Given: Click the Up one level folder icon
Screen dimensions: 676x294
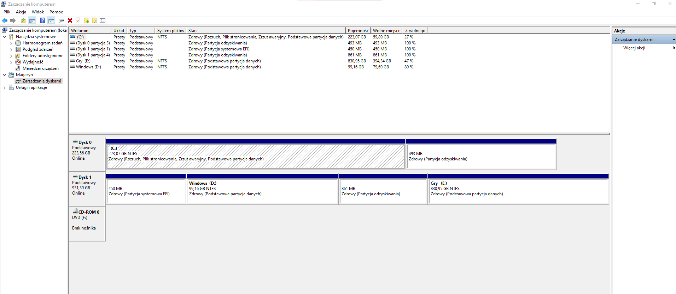Looking at the screenshot, I should click(24, 20).
